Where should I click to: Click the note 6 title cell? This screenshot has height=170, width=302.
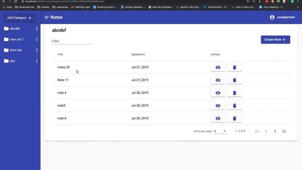[62, 119]
